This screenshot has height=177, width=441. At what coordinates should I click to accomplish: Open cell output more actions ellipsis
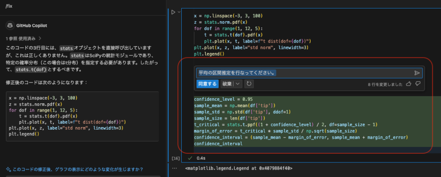tap(174, 168)
